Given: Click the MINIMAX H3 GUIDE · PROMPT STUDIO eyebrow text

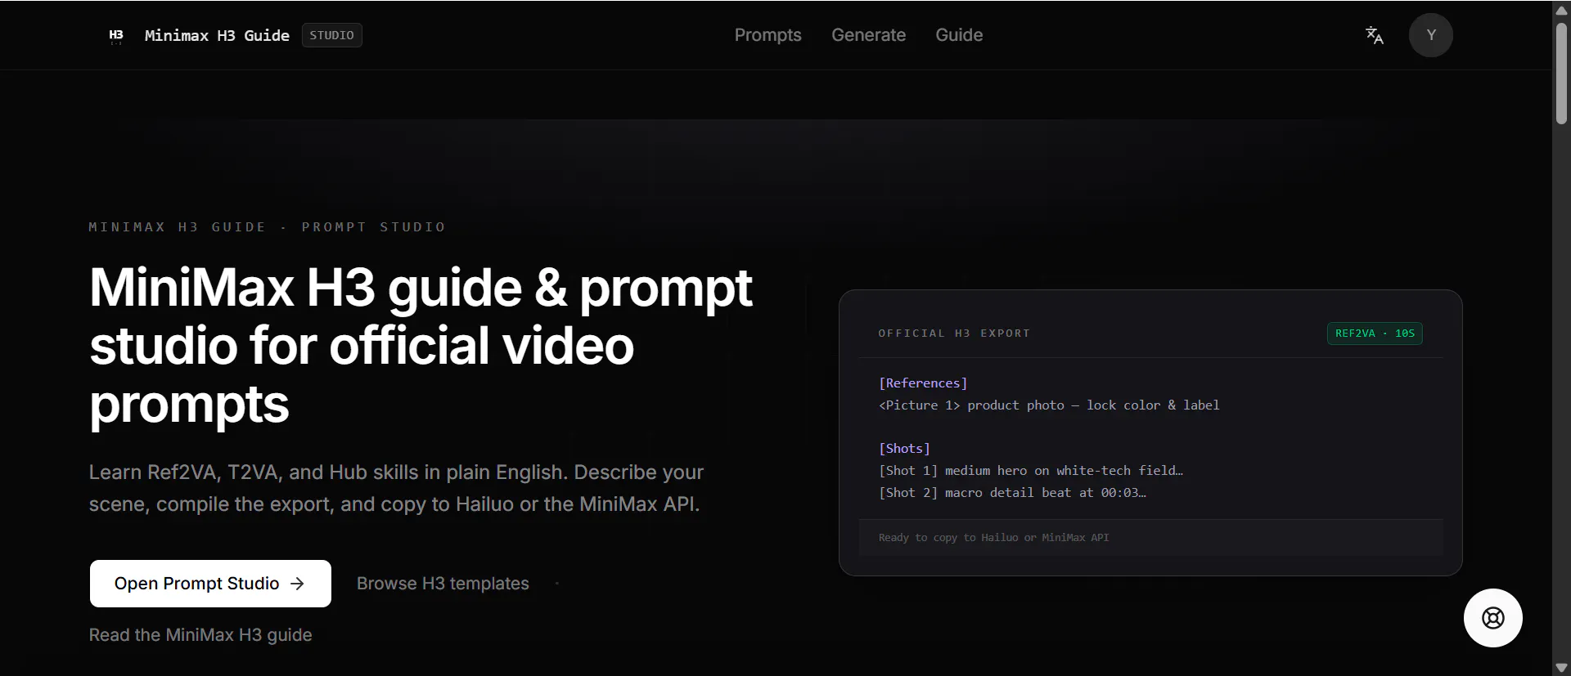Looking at the screenshot, I should 268,227.
